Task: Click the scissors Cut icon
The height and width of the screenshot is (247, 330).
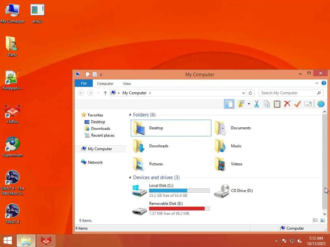Action: 257,104
